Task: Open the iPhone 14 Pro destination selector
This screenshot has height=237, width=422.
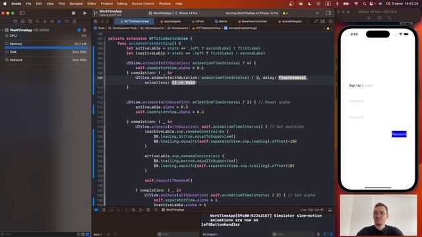Action: 187,13
